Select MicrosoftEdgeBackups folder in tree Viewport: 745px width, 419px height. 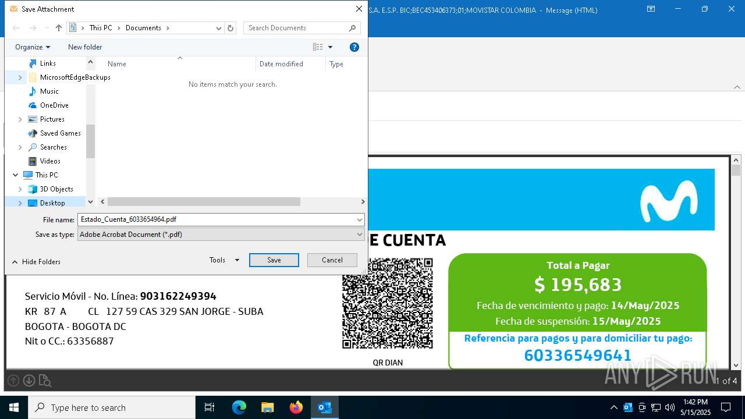pos(75,77)
